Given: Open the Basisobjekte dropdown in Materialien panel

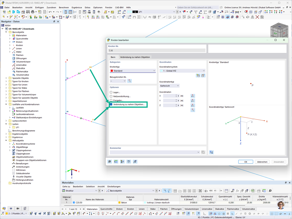Looking at the screenshot, I should pos(130,191).
